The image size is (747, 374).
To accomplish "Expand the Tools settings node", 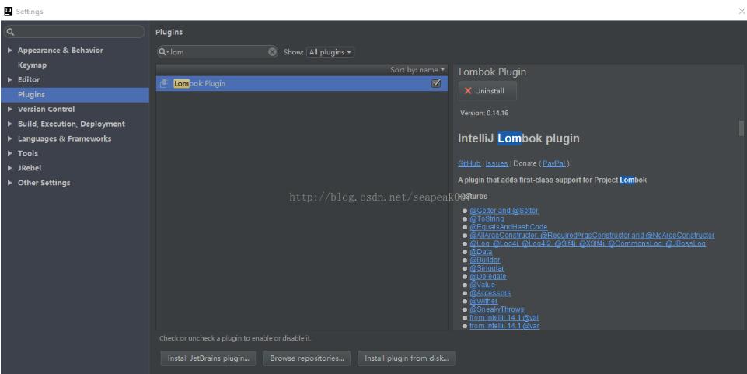I will click(x=9, y=153).
